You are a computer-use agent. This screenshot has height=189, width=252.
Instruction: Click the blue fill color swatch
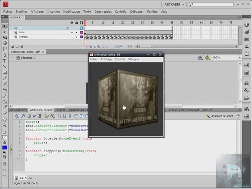click(x=5, y=148)
